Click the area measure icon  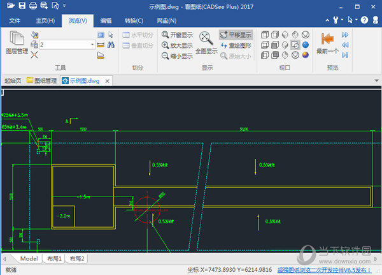(101, 56)
